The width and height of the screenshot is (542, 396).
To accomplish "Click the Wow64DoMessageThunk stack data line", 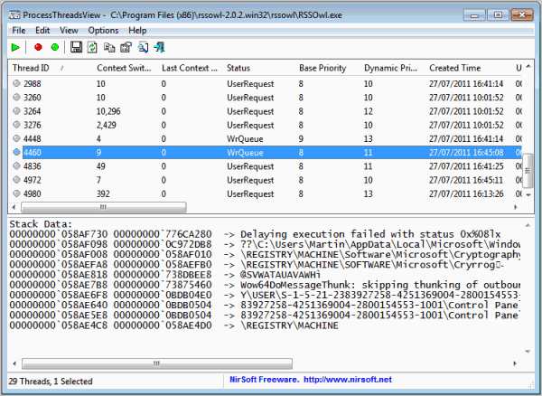I will 265,285.
